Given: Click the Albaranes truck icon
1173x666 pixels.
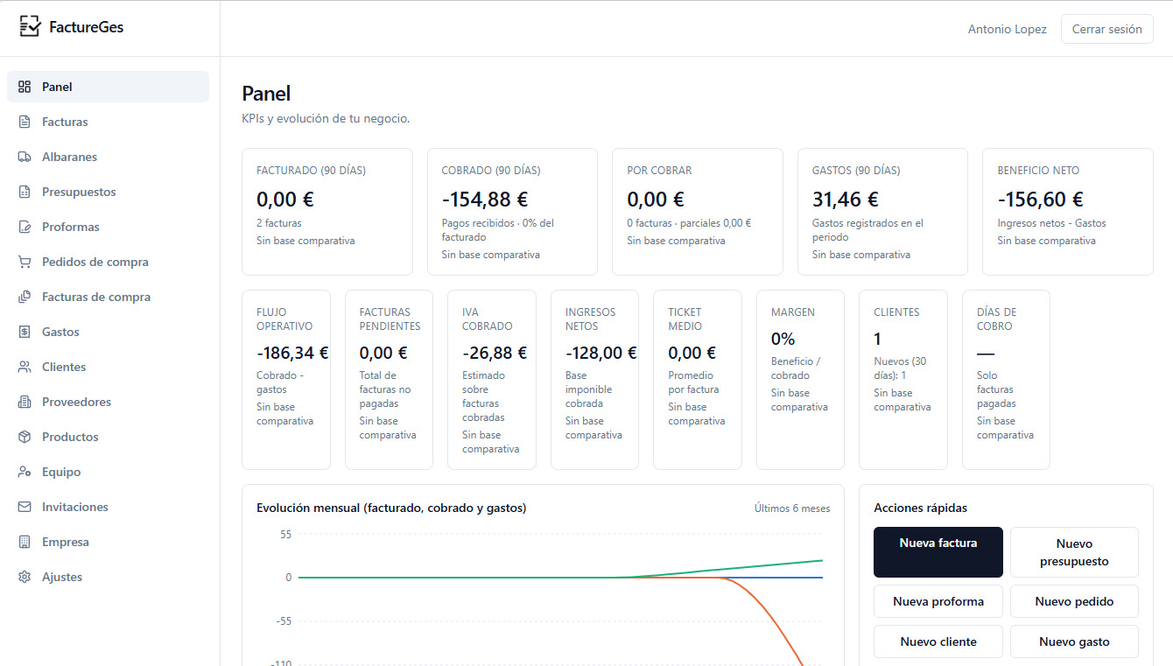Looking at the screenshot, I should click(25, 157).
